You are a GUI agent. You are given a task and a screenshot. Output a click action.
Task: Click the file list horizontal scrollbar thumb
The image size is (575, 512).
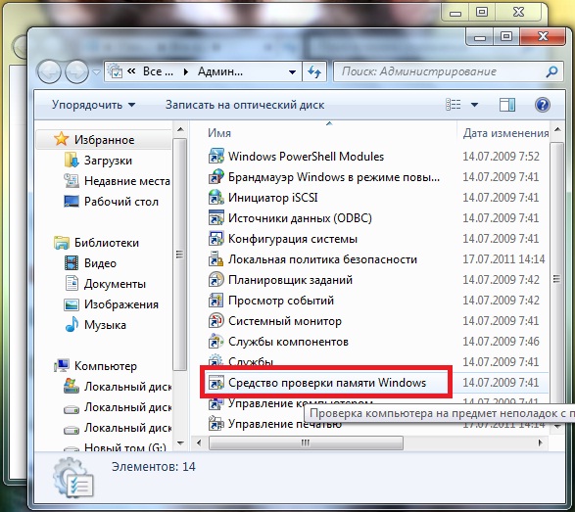tap(306, 442)
